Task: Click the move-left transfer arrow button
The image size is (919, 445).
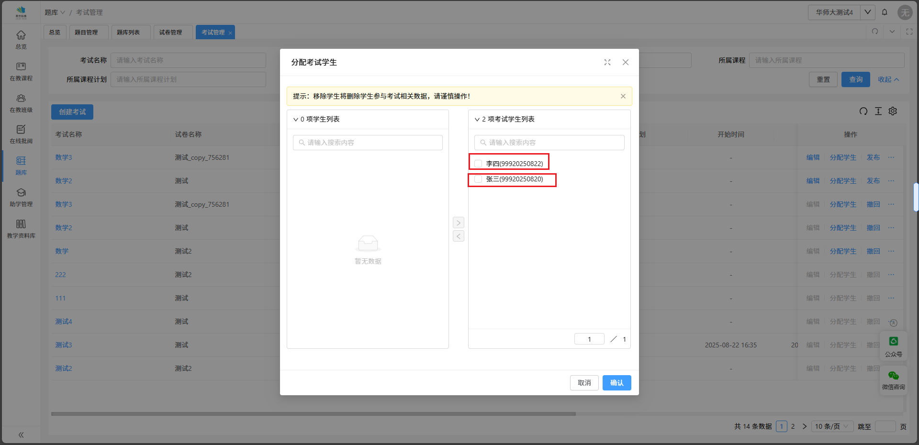Action: coord(458,236)
